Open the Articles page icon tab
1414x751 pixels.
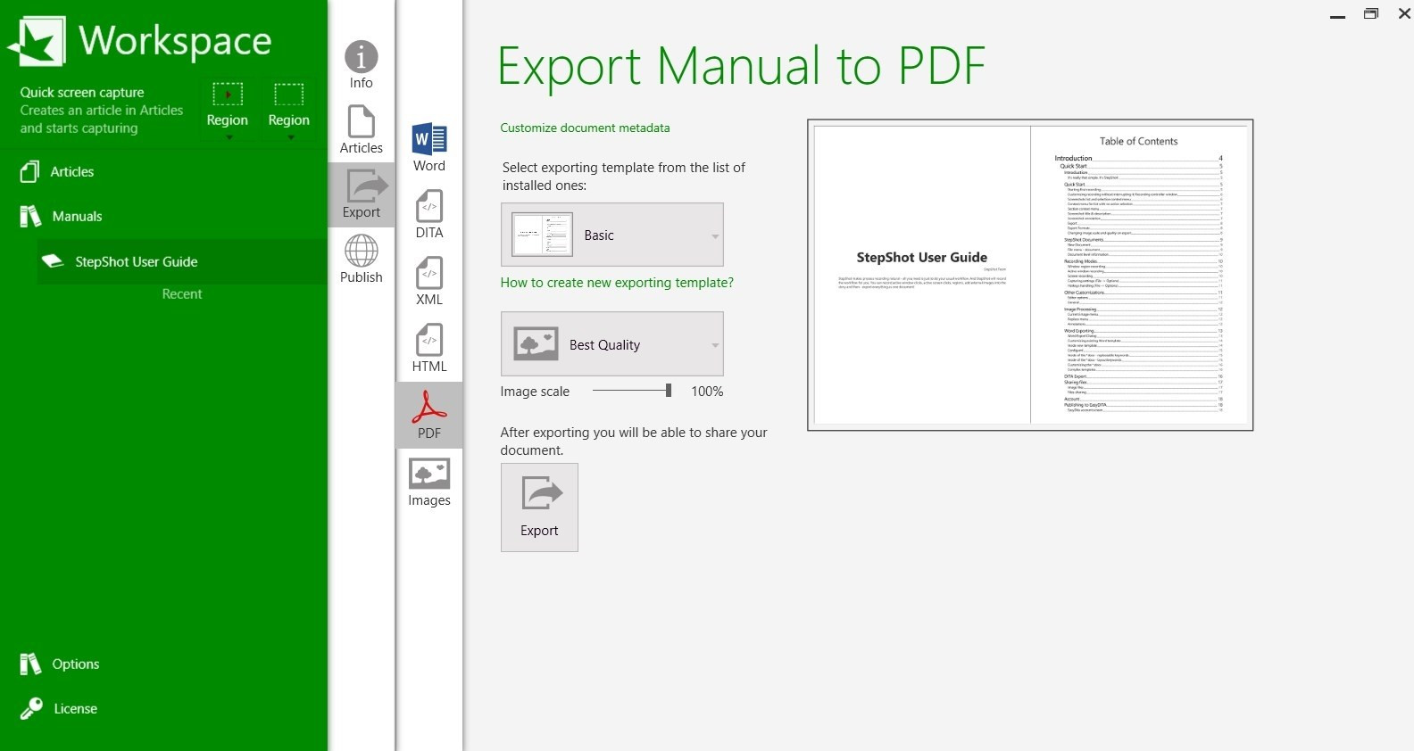click(362, 129)
